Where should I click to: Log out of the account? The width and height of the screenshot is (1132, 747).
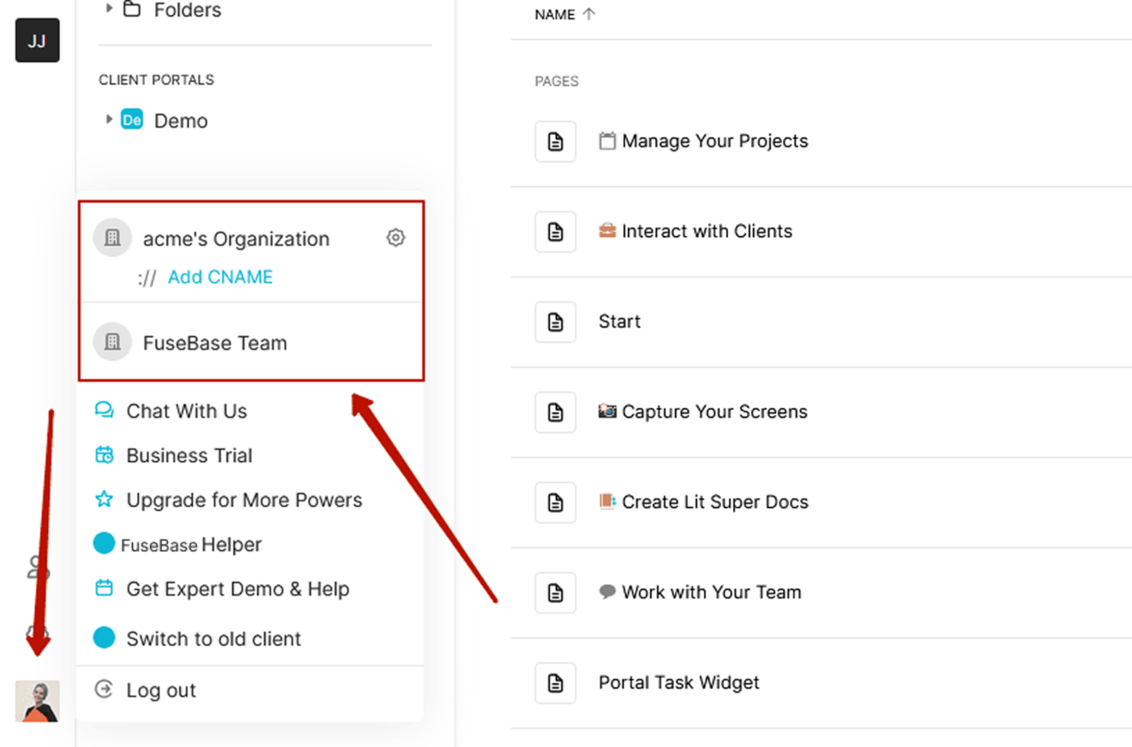pos(160,690)
